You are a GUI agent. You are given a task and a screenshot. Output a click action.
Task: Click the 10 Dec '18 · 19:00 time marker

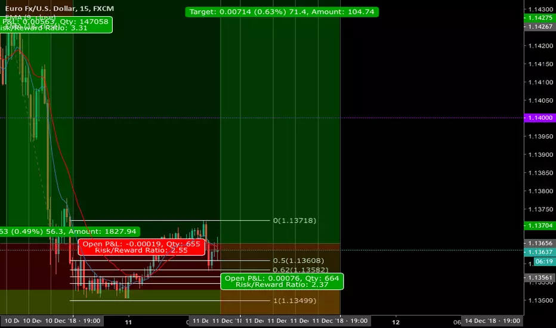point(73,321)
